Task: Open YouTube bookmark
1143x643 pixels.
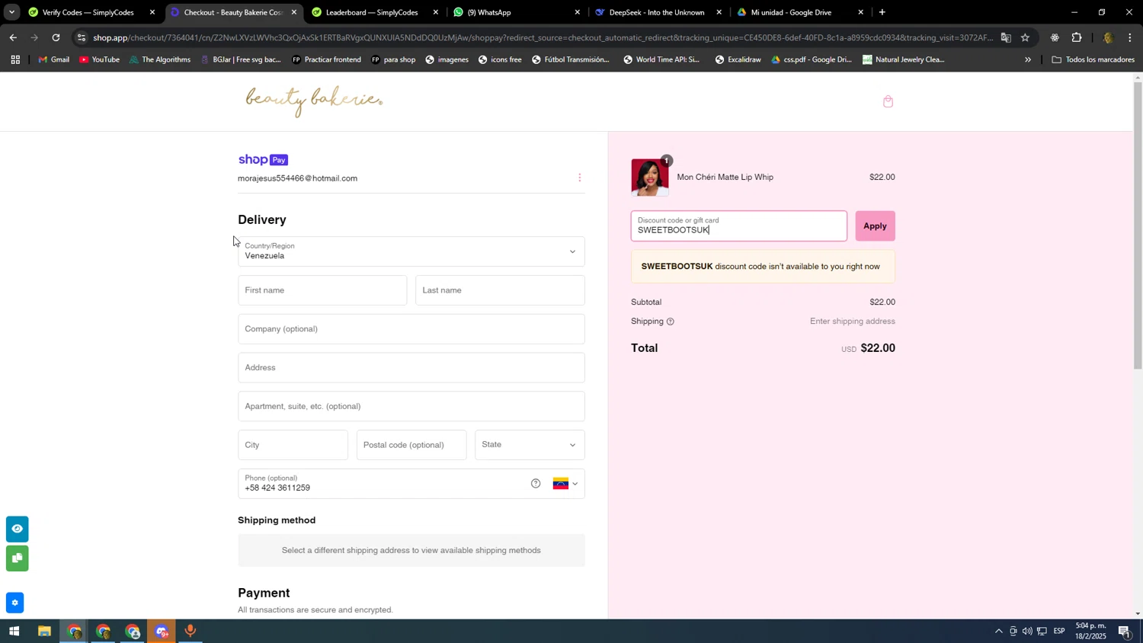Action: [99, 59]
